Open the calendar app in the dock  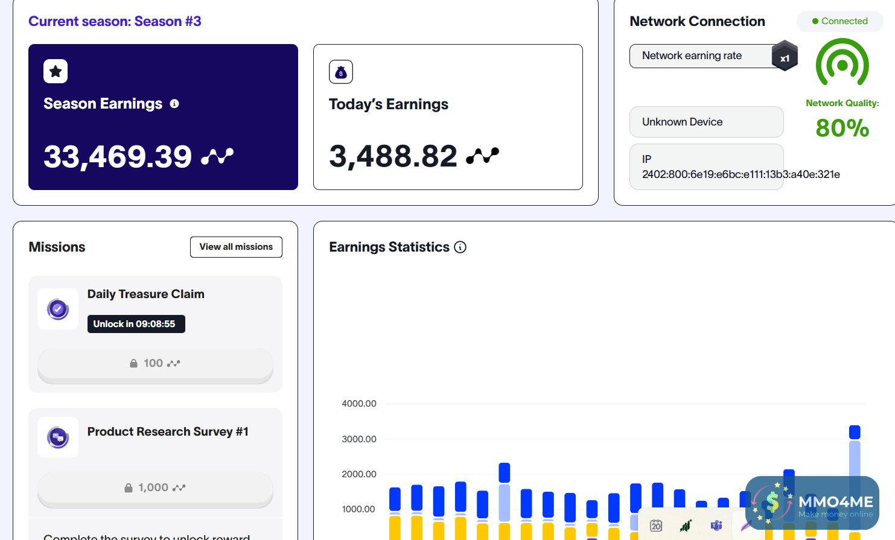click(x=656, y=526)
